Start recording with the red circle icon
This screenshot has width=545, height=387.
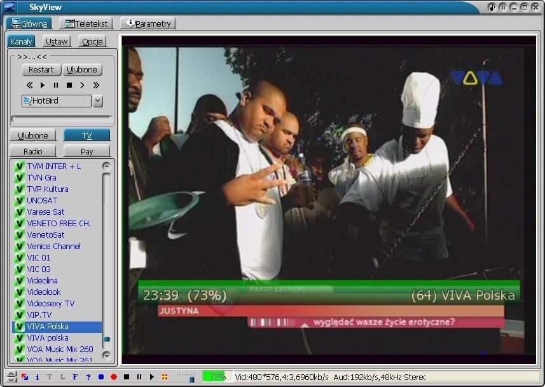pyautogui.click(x=114, y=377)
